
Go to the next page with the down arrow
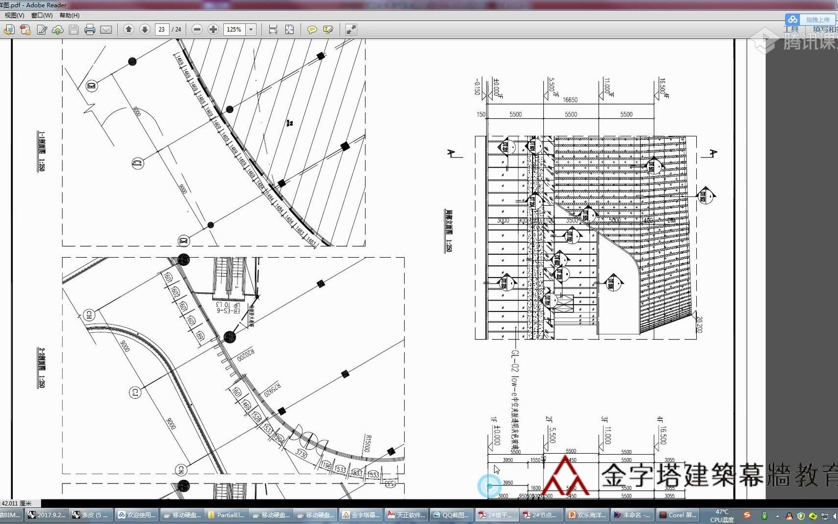click(x=145, y=30)
